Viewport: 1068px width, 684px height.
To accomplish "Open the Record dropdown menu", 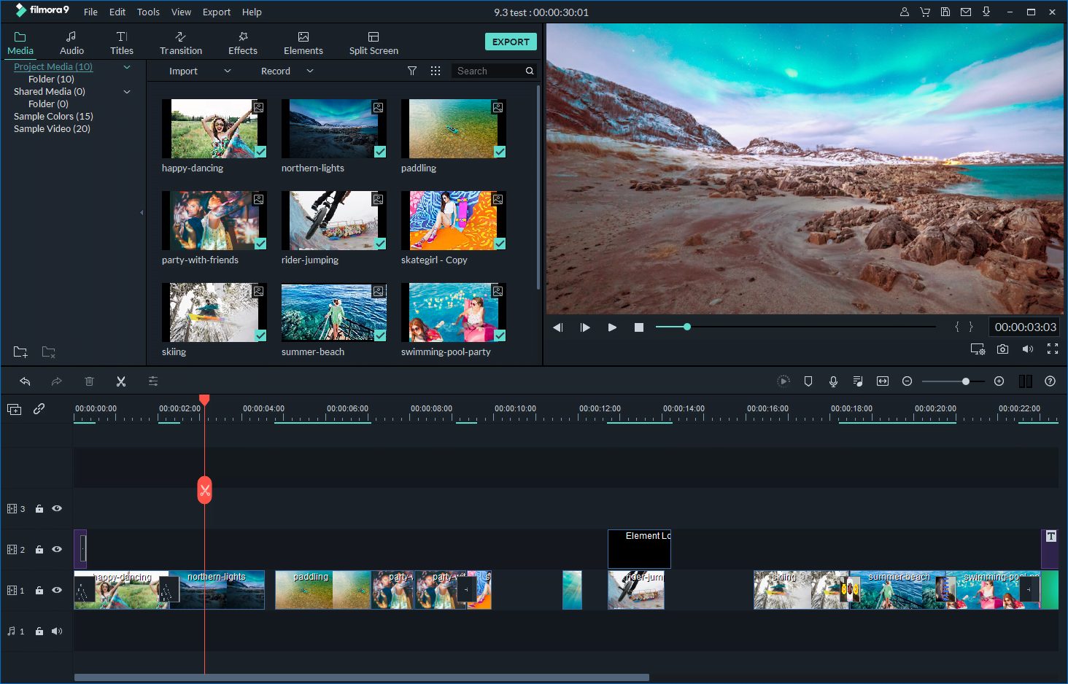I will (x=309, y=71).
